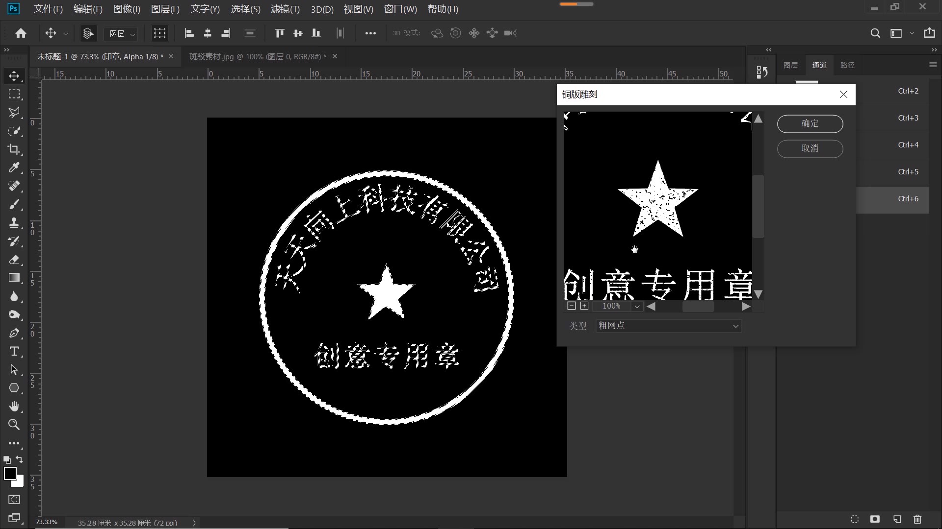Toggle Quick Mask mode at toolbar bottom

click(13, 499)
